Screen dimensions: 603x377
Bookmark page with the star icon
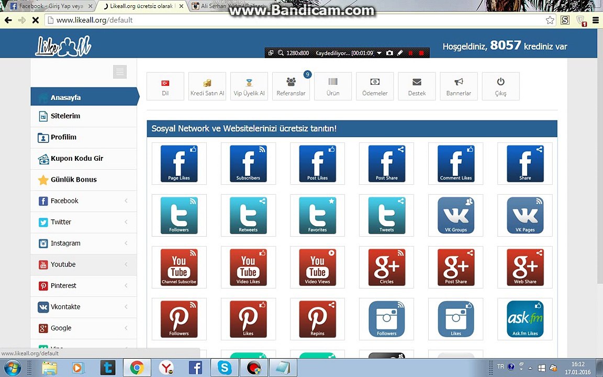pos(550,20)
